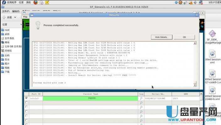Screen dimensions: 221x125
Task: Open SF_OEM_PackageManager desktop icon
Action: click(x=212, y=34)
